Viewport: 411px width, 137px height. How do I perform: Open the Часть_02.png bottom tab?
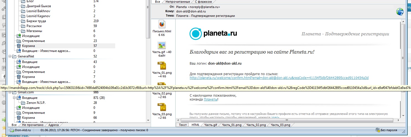(x=256, y=125)
